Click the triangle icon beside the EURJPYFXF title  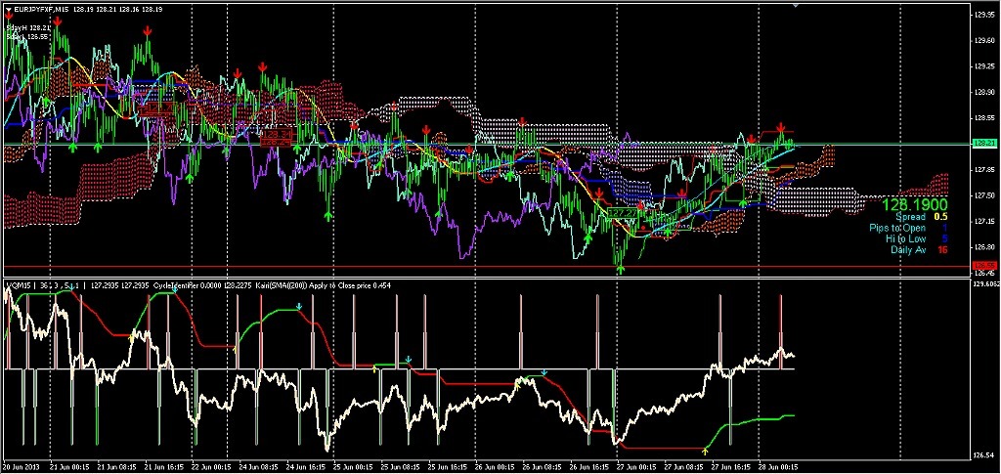click(x=7, y=9)
